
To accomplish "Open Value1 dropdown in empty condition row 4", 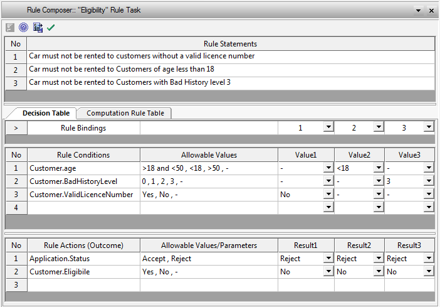I will click(x=328, y=207).
